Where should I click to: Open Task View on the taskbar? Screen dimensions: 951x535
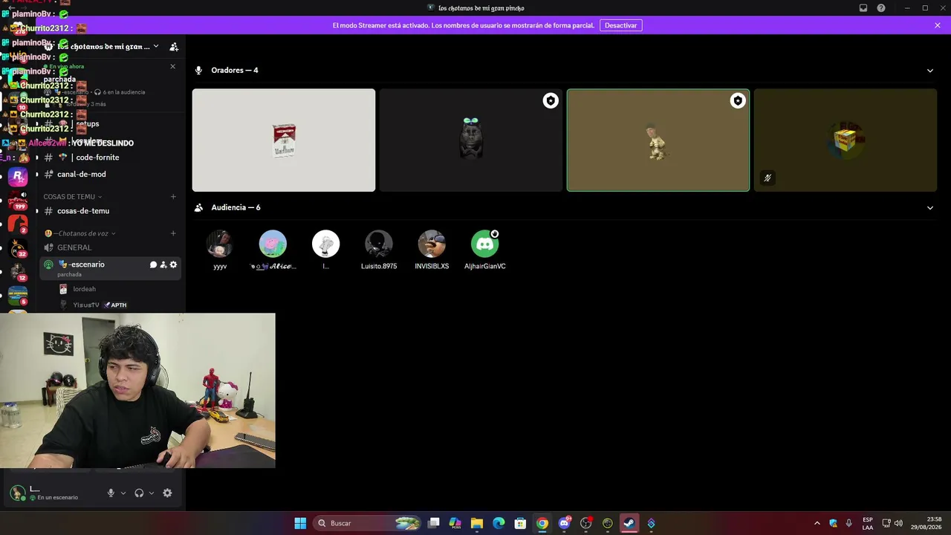(x=434, y=523)
